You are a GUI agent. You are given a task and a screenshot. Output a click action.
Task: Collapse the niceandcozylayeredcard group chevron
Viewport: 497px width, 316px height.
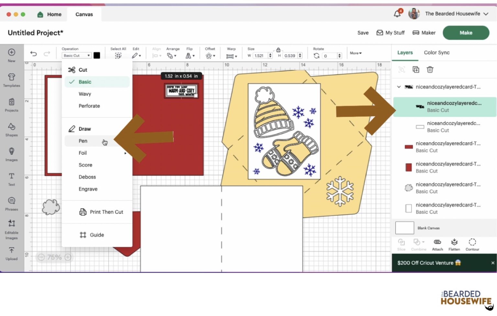(399, 87)
